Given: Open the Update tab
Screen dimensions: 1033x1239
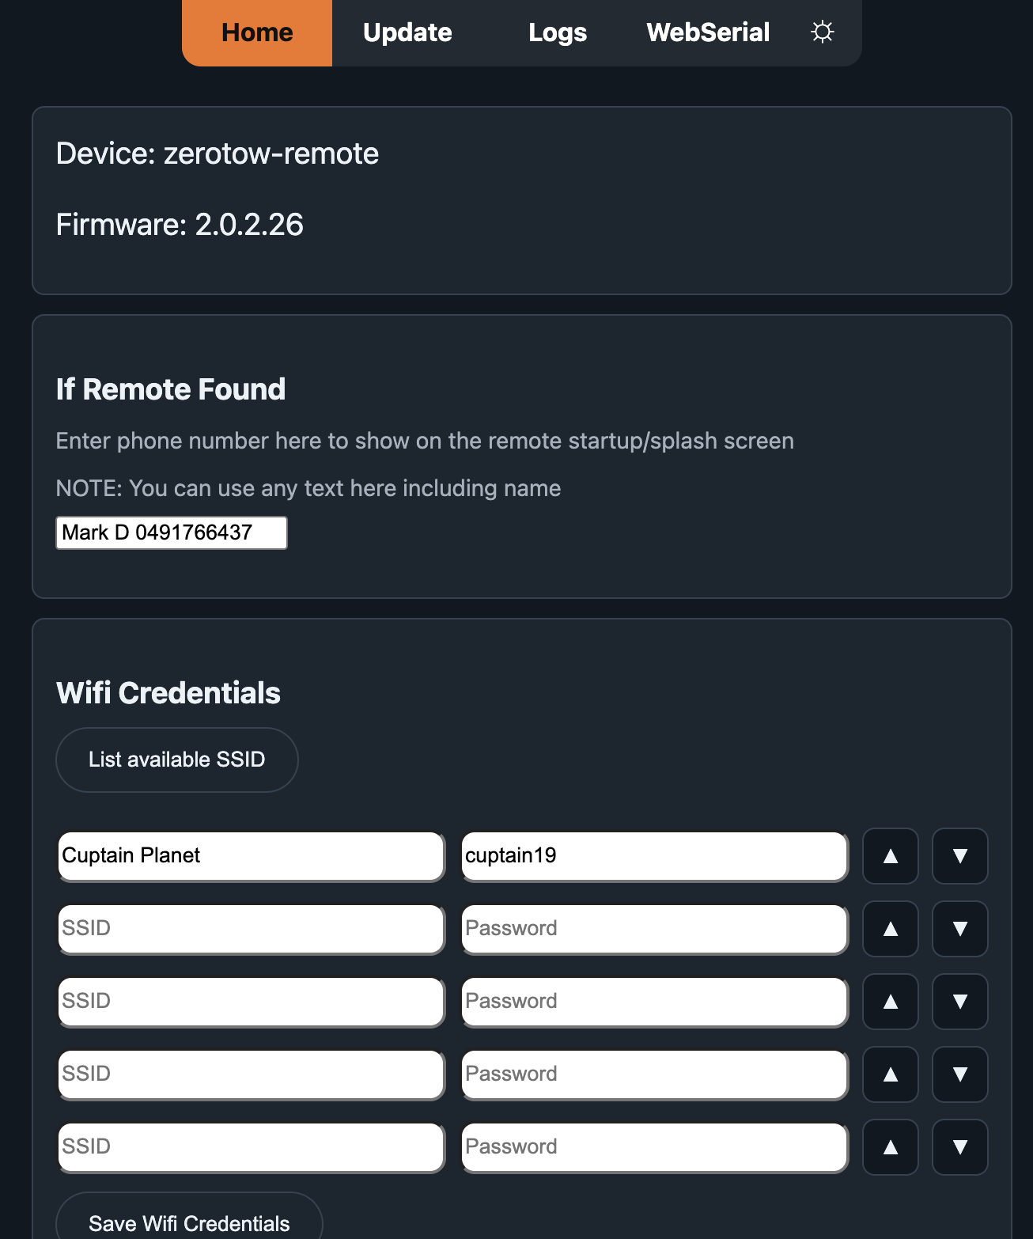Looking at the screenshot, I should click(x=407, y=32).
